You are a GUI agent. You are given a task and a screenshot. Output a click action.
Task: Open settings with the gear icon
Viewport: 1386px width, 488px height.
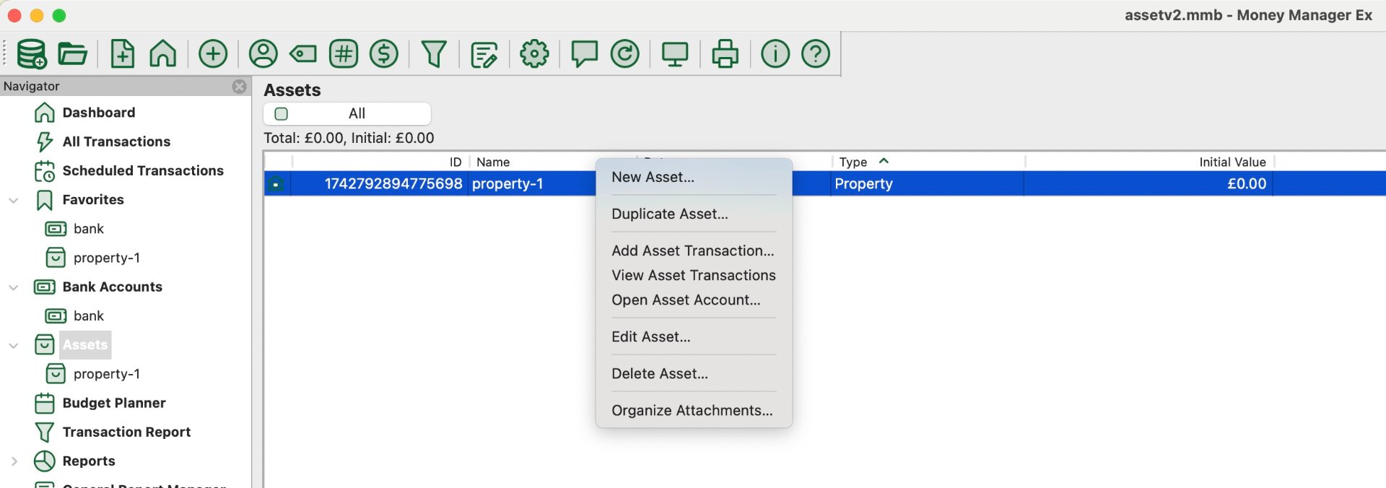534,54
